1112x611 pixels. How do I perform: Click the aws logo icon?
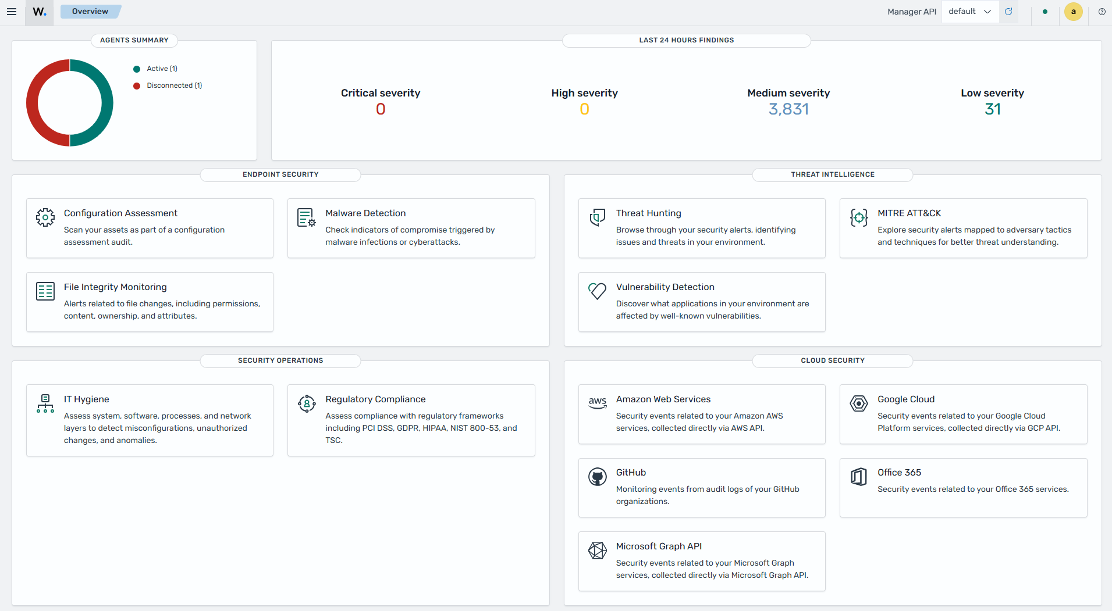tap(598, 403)
